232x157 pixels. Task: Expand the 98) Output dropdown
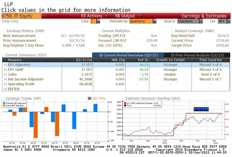coord(125,16)
